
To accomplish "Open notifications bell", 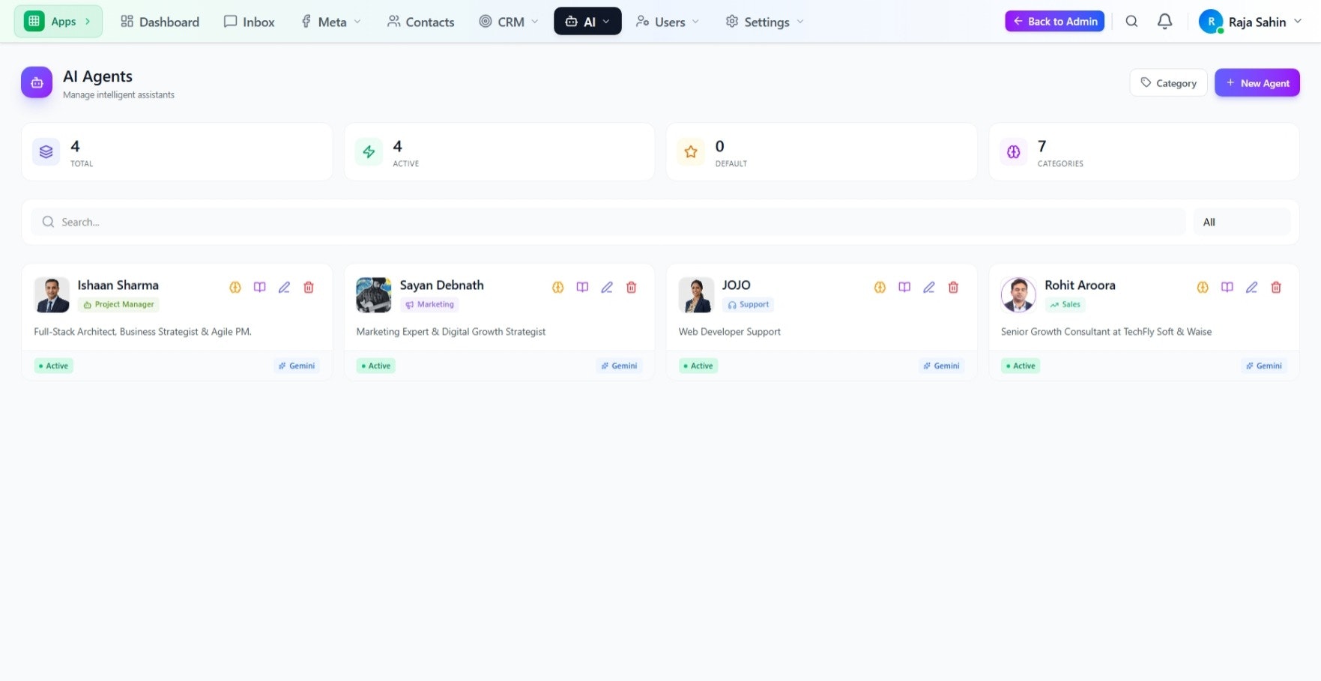I will point(1164,22).
